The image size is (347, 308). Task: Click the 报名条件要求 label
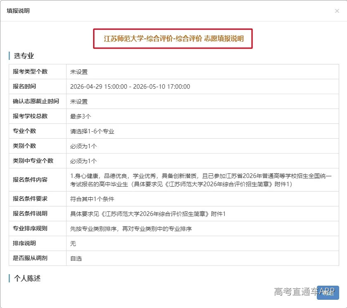pyautogui.click(x=30, y=199)
